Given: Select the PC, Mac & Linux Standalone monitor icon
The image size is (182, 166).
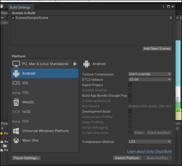Looking at the screenshot, I should click(x=16, y=64).
